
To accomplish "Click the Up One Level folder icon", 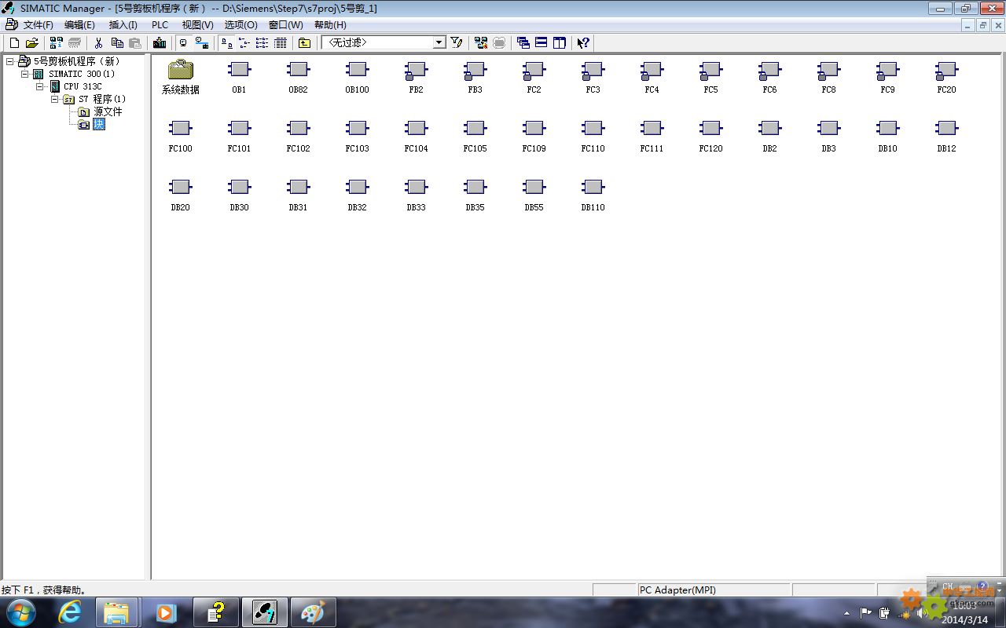I will pyautogui.click(x=304, y=43).
